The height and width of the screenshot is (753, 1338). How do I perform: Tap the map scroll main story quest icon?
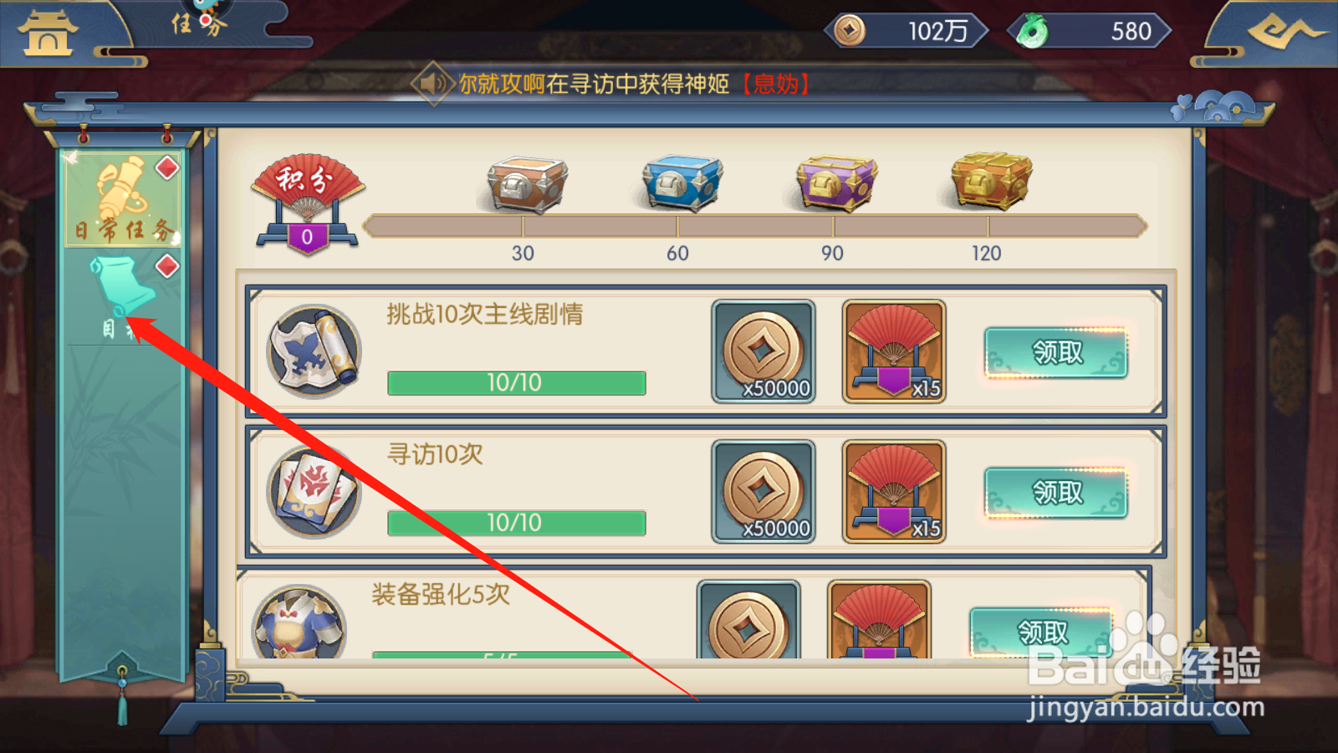point(314,351)
